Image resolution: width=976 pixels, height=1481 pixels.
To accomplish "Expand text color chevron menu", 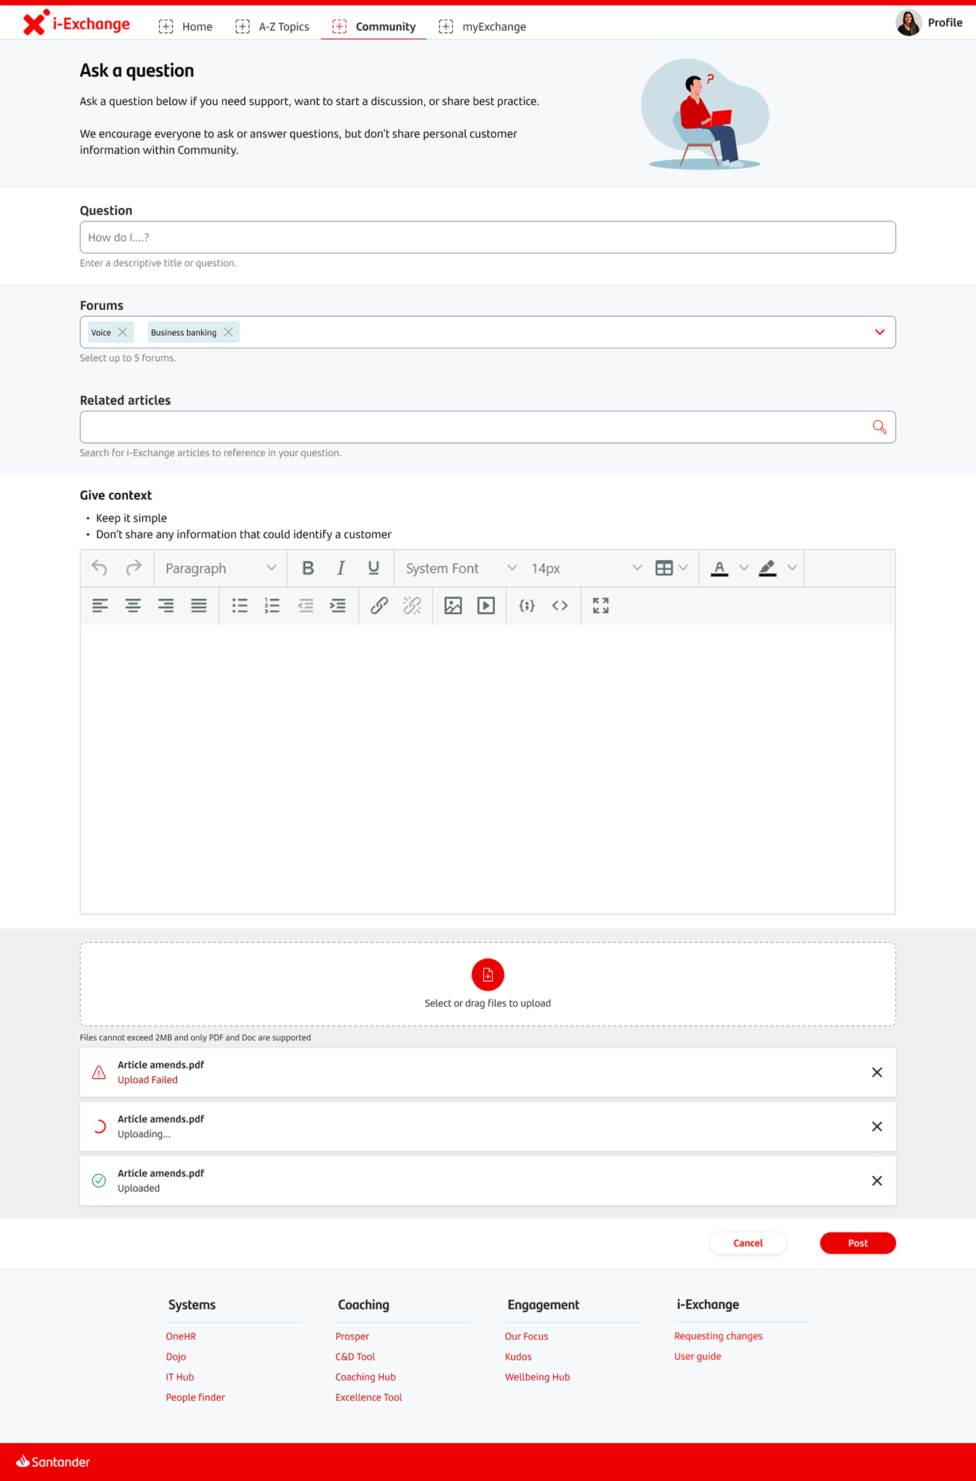I will (x=744, y=567).
